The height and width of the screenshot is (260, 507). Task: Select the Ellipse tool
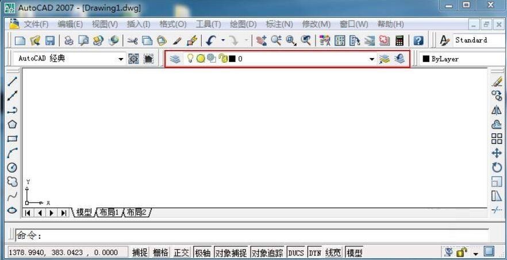[x=12, y=210]
